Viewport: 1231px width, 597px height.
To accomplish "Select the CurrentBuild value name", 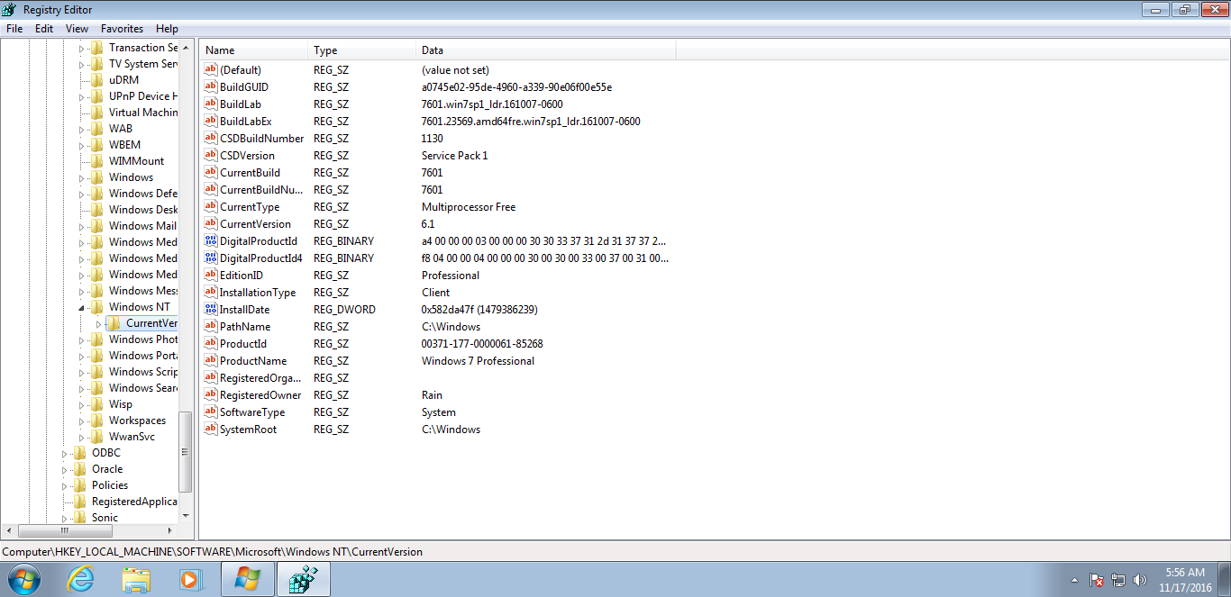I will tap(250, 173).
